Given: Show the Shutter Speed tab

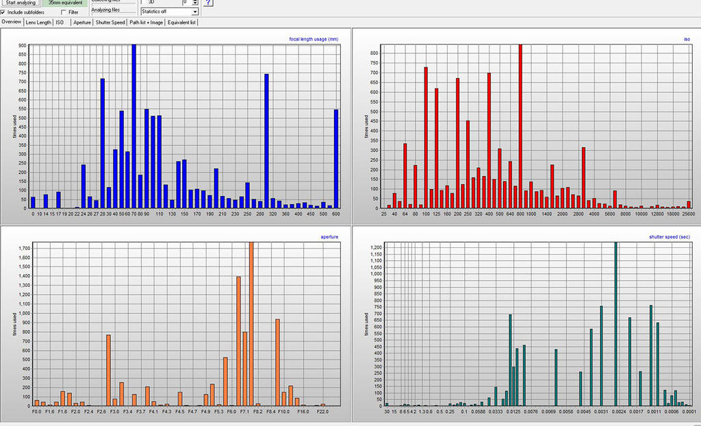Looking at the screenshot, I should click(x=110, y=23).
